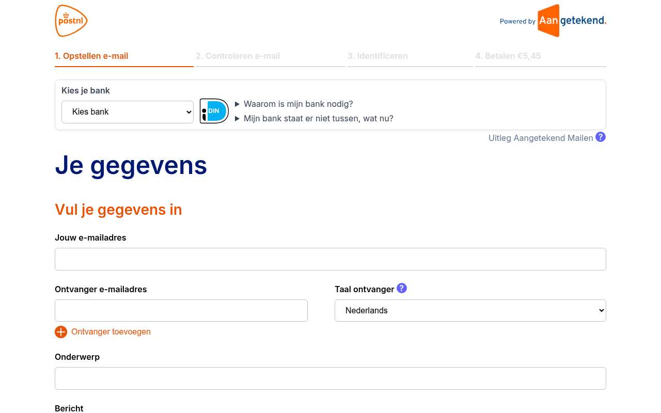Click the 'Powered by' text
Image resolution: width=661 pixels, height=413 pixels.
click(x=517, y=21)
